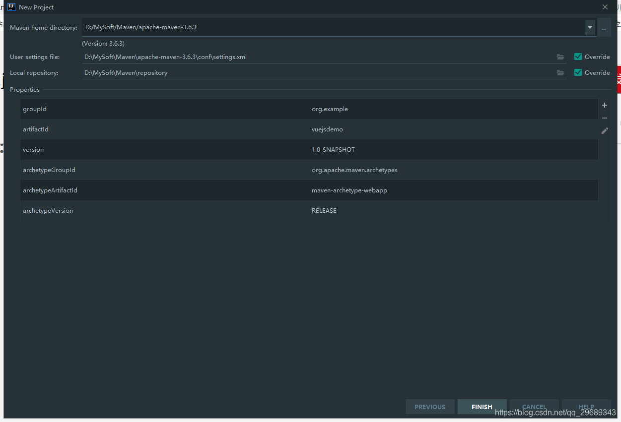Click the RELEASE value
The image size is (621, 422).
tap(324, 211)
